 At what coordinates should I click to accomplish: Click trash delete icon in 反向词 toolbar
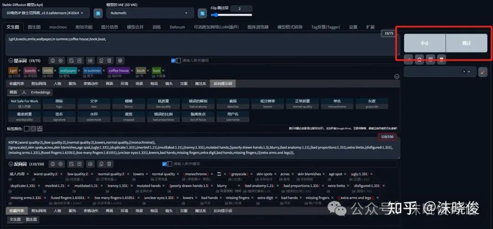click(109, 164)
